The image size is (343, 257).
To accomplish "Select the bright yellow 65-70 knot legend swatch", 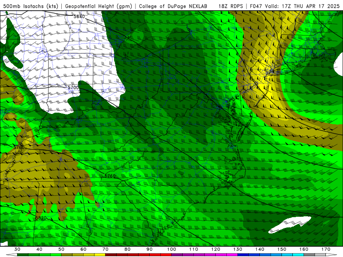I will point(100,255).
